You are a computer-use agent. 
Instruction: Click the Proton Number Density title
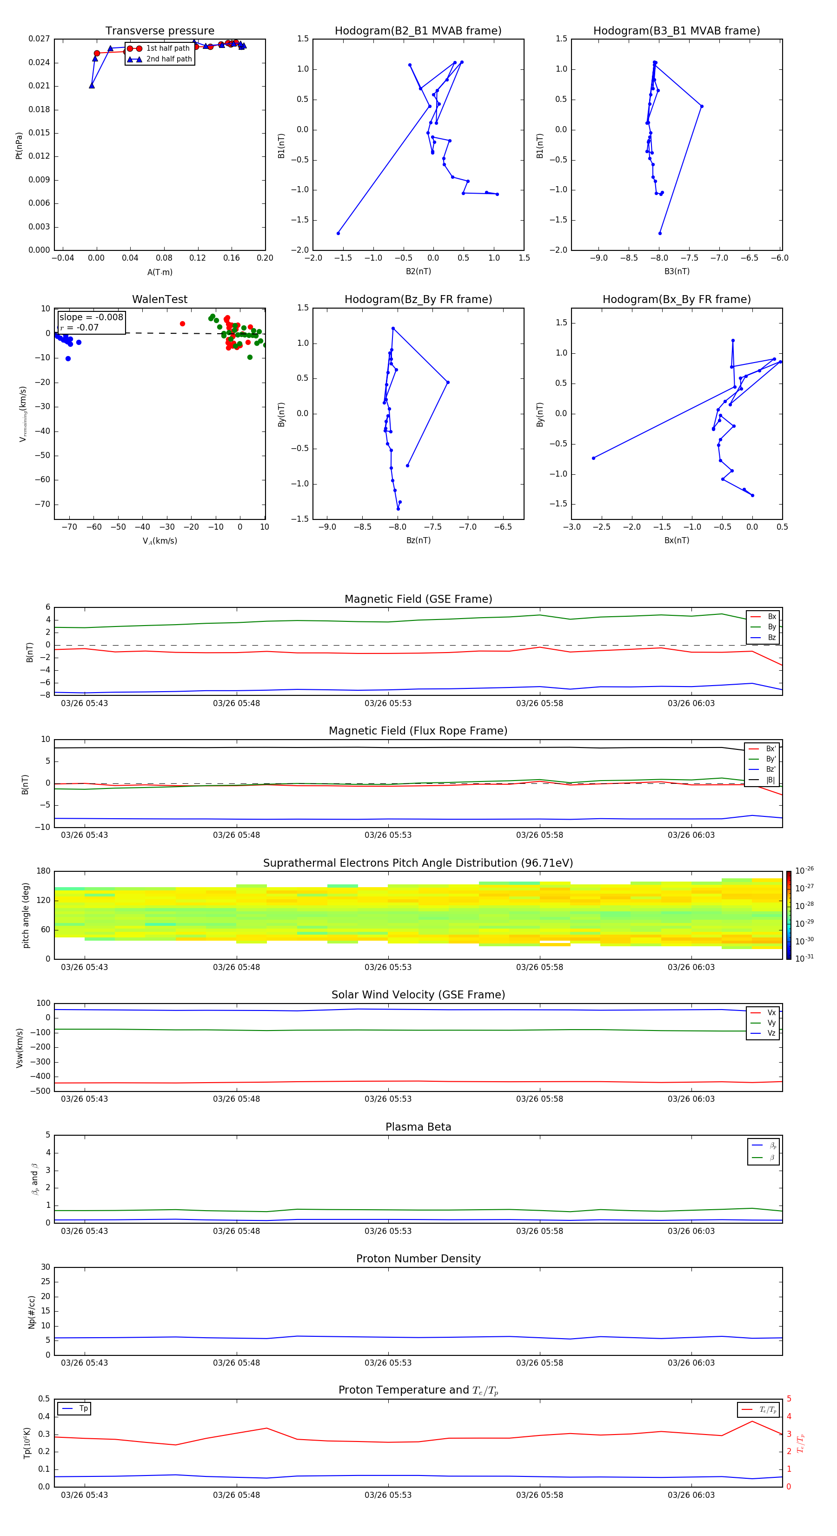click(x=418, y=1259)
